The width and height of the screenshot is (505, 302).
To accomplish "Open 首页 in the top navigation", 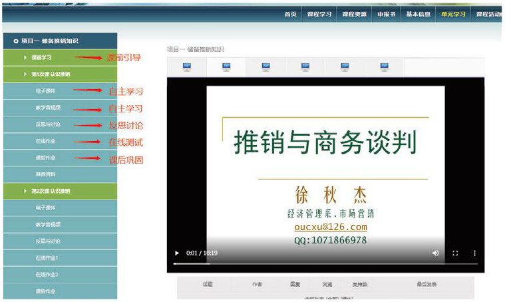I will [x=290, y=14].
